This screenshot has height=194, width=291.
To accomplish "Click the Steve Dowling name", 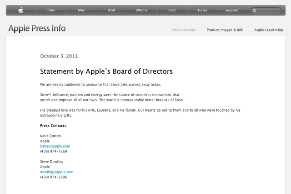I will [x=52, y=162].
